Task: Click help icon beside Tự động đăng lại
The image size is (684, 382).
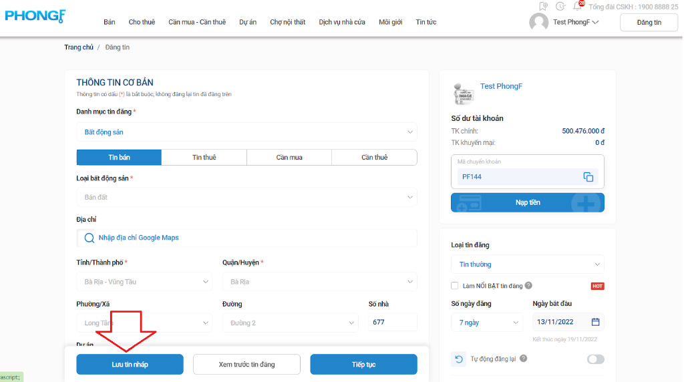Action: tap(523, 359)
